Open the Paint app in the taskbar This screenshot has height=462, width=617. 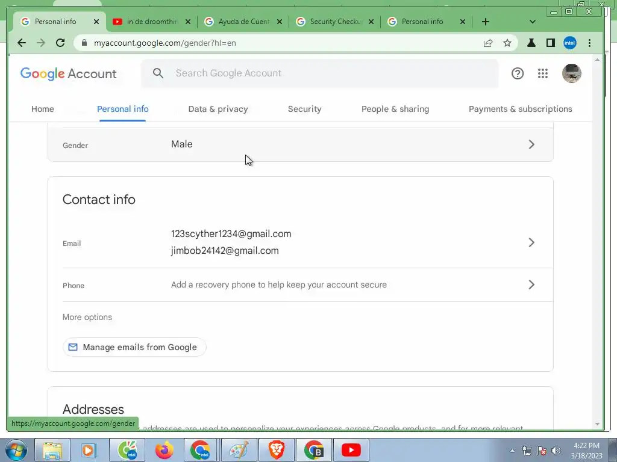(239, 450)
